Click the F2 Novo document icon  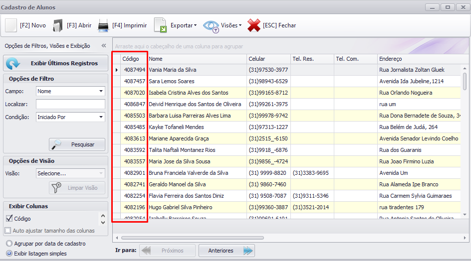click(11, 25)
